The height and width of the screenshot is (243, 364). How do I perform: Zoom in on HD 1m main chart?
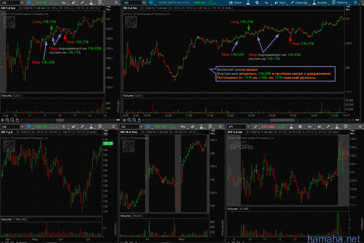[x=129, y=120]
